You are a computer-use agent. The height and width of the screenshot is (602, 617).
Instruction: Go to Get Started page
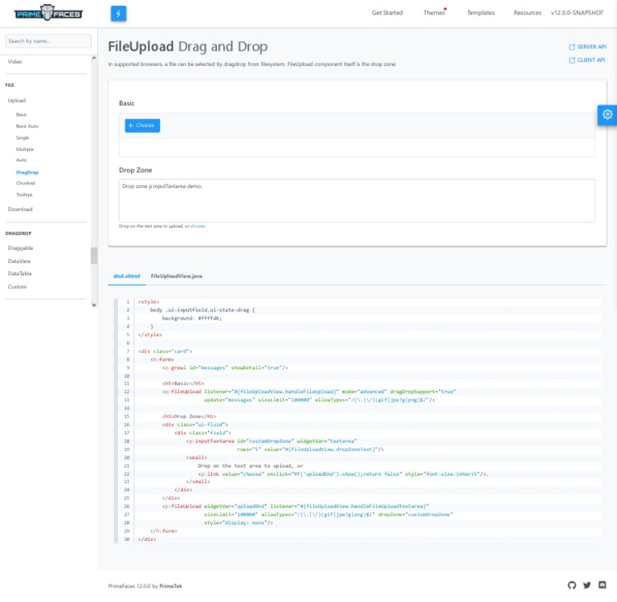[386, 13]
